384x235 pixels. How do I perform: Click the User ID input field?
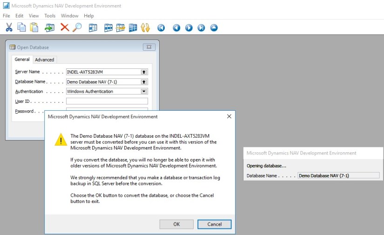point(107,101)
